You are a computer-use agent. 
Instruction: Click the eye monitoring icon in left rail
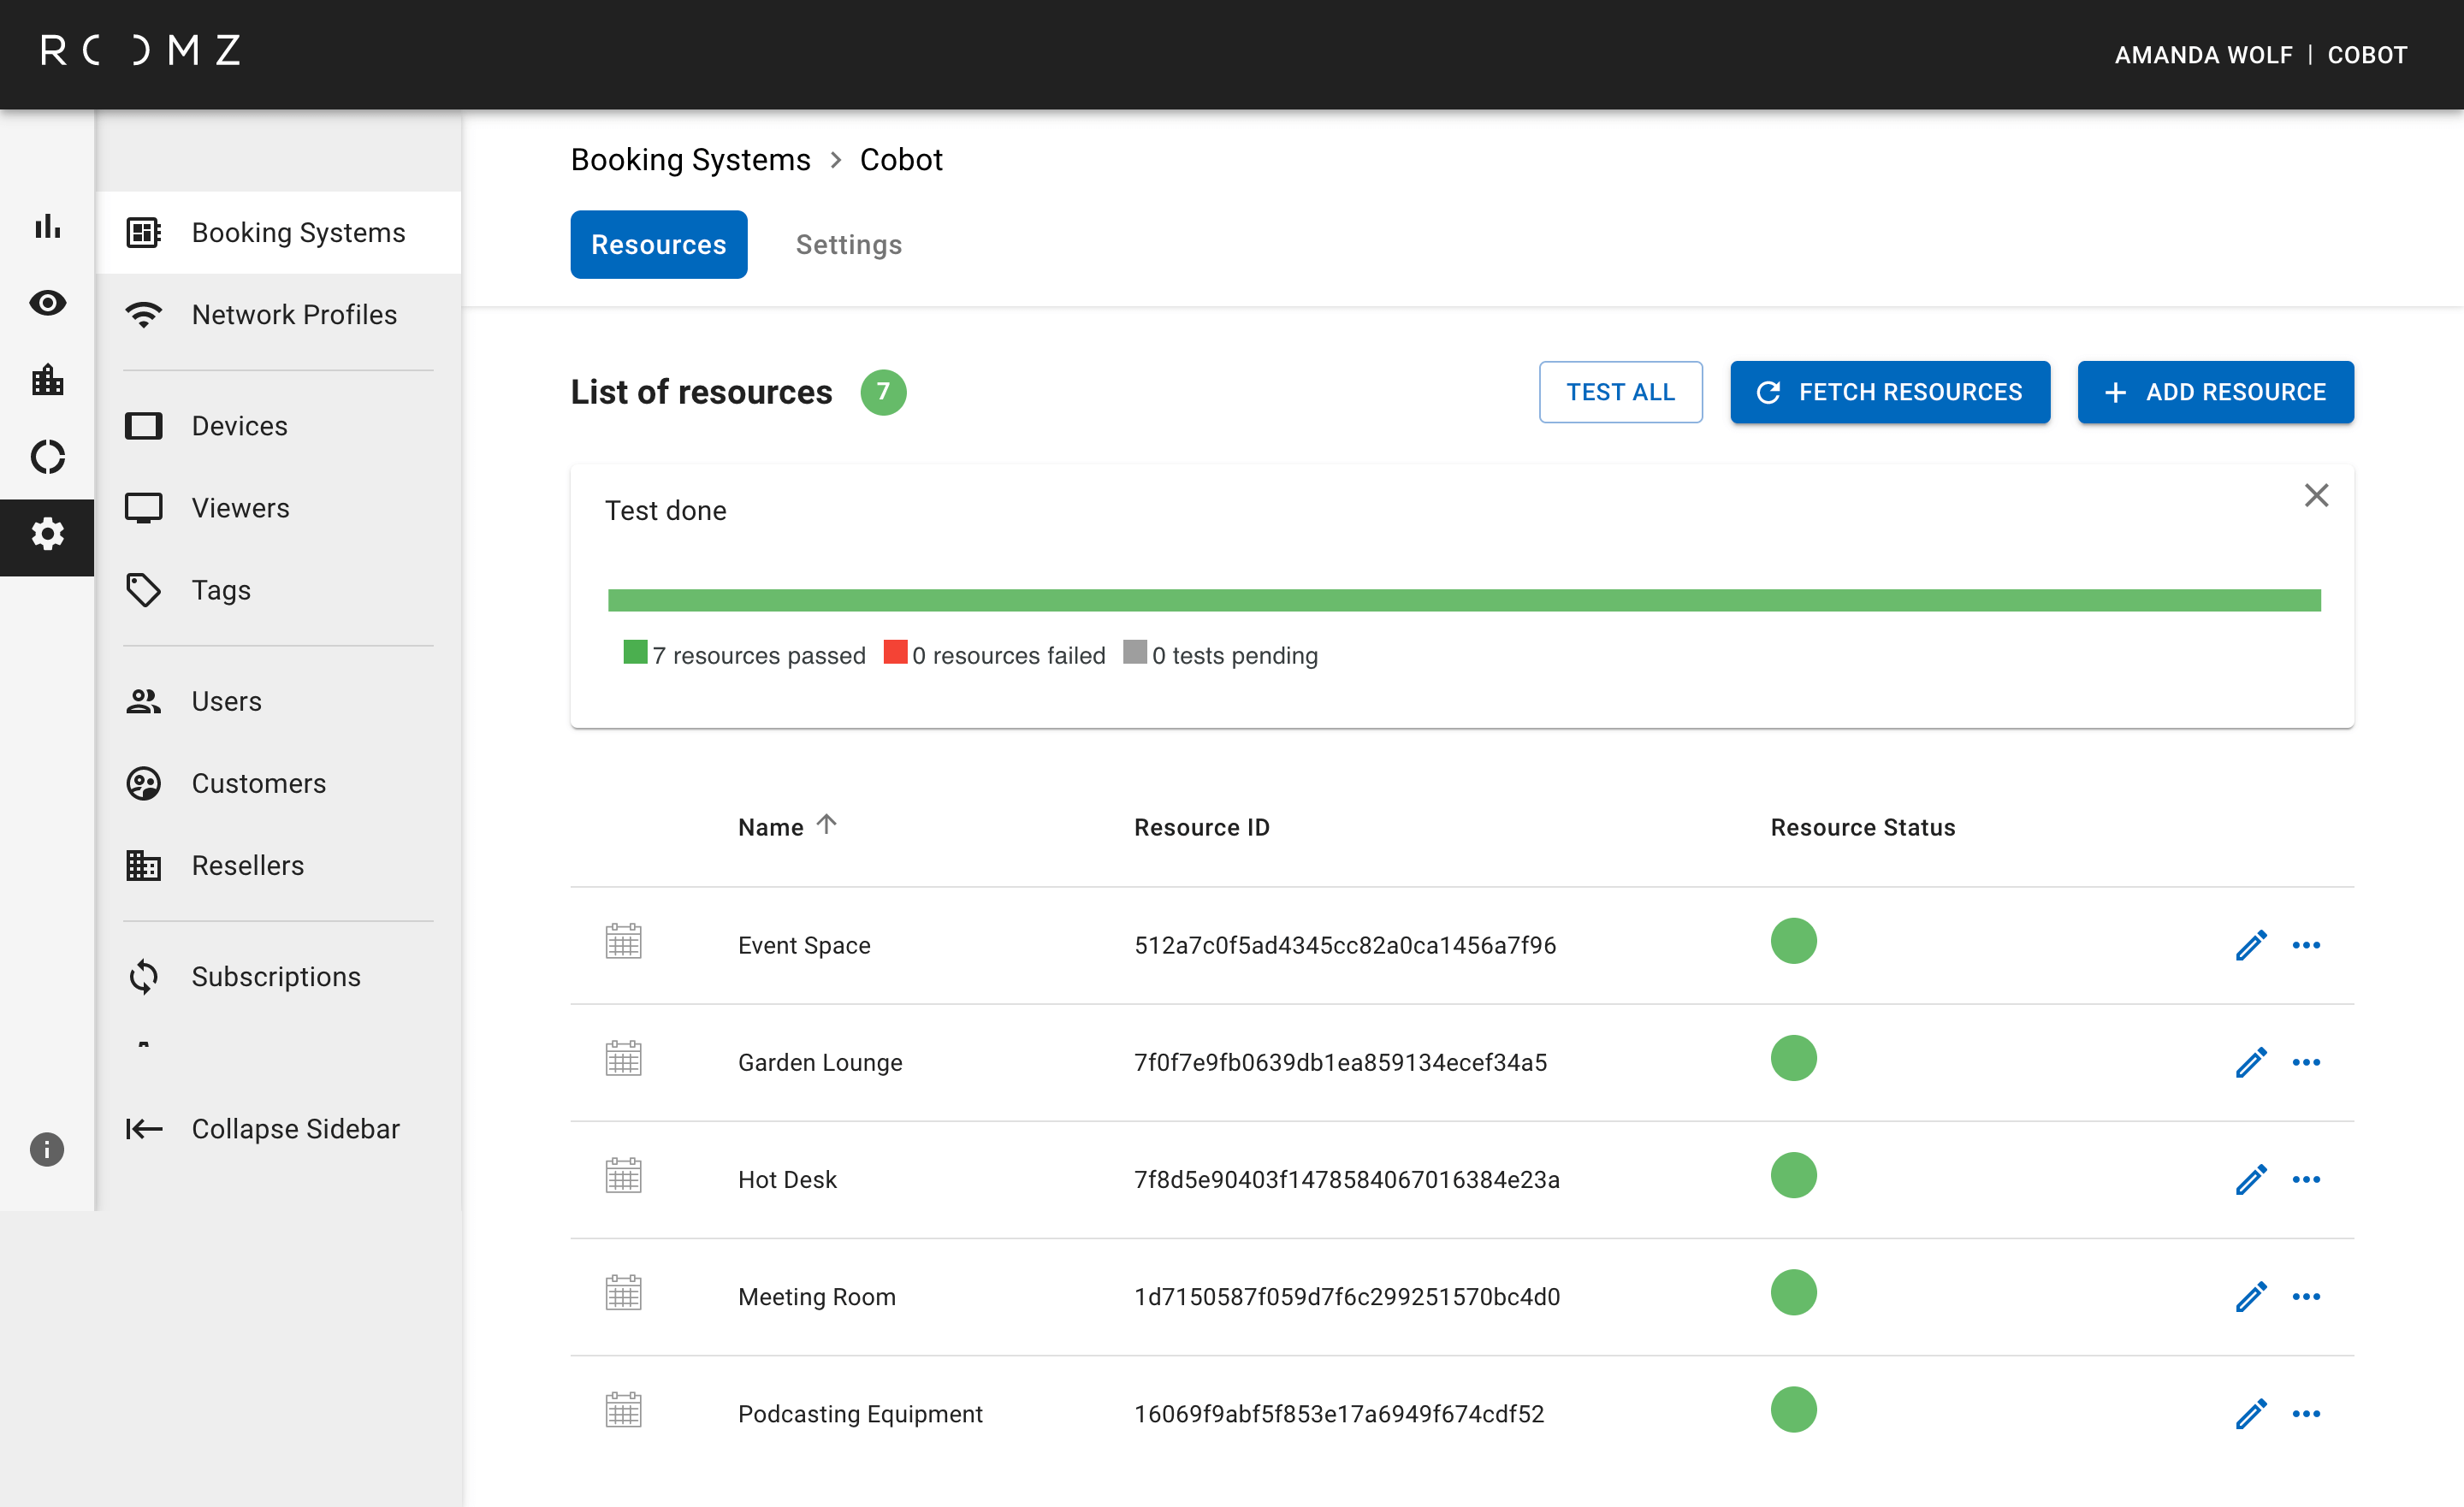[x=47, y=303]
